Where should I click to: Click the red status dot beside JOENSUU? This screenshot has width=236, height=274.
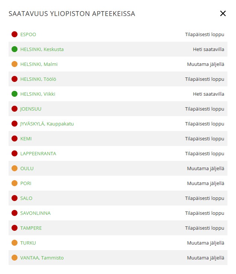(x=15, y=109)
